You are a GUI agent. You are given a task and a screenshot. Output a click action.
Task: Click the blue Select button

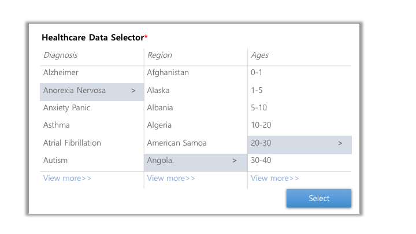(x=319, y=198)
